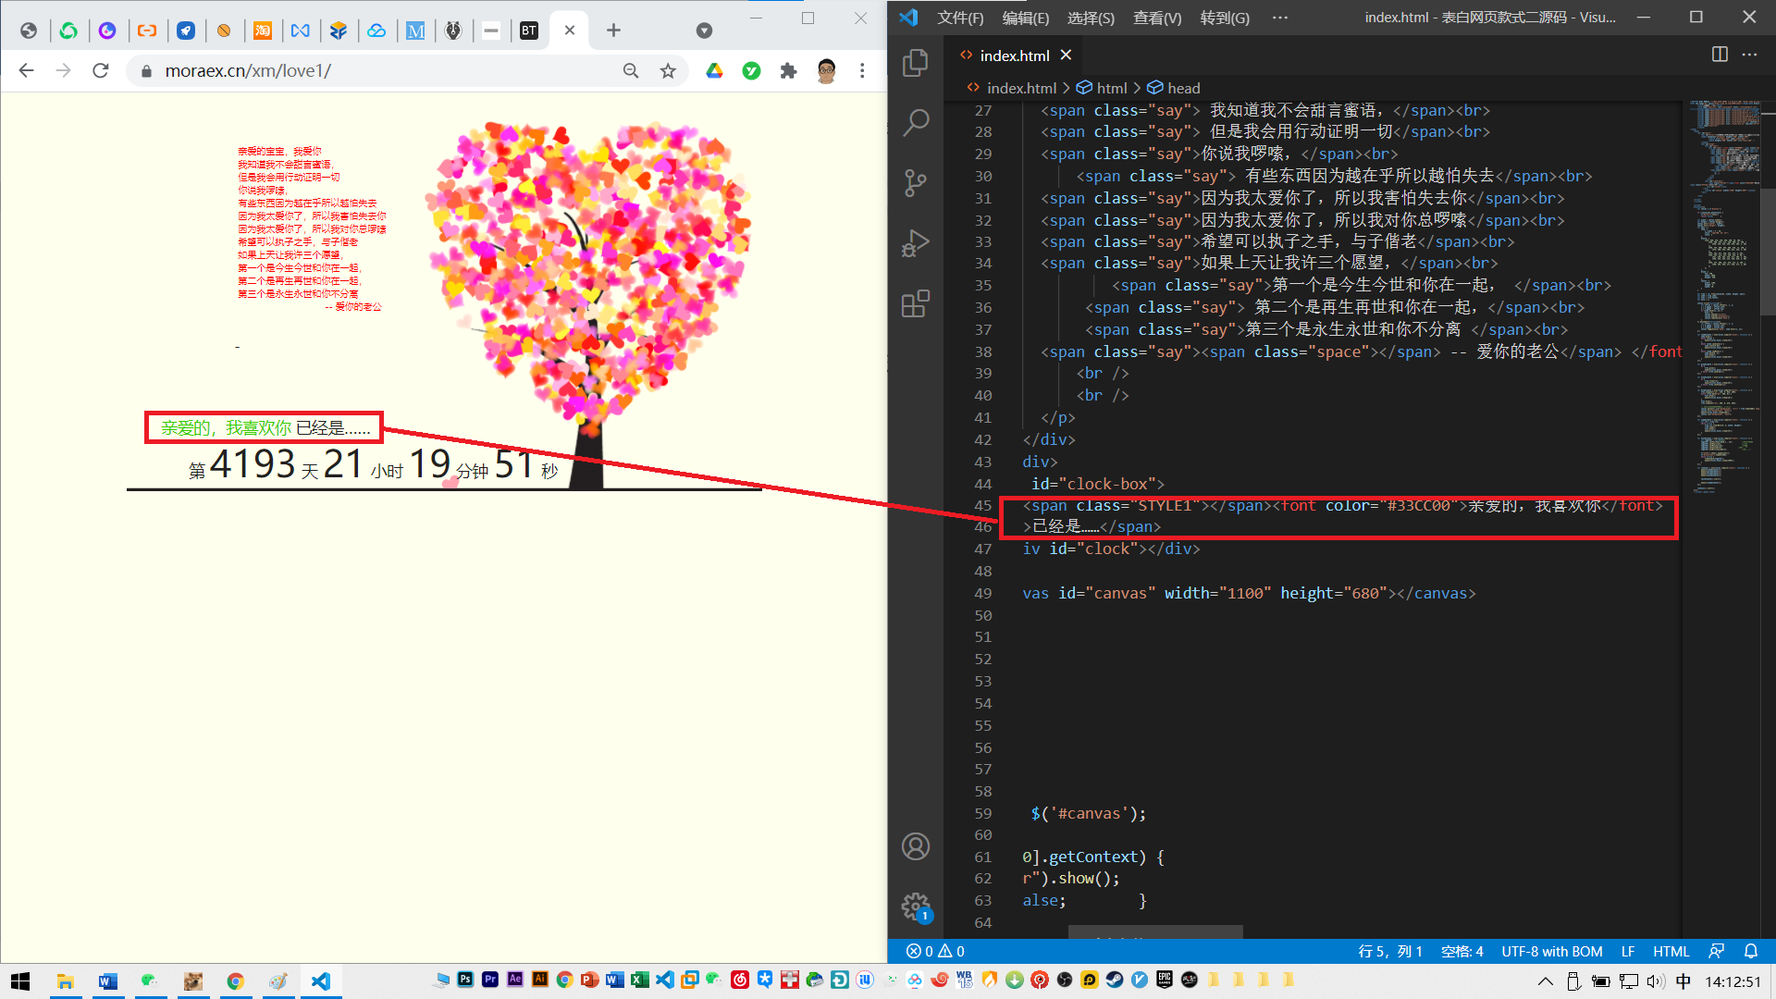Bookmark this page with star icon
The width and height of the screenshot is (1776, 999).
[x=668, y=71]
